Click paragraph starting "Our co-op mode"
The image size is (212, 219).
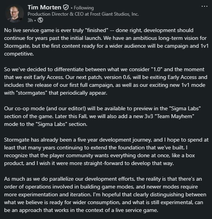(x=102, y=117)
